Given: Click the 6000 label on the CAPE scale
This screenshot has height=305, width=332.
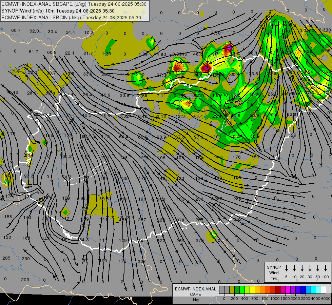Looking at the screenshot, I should (326, 299).
